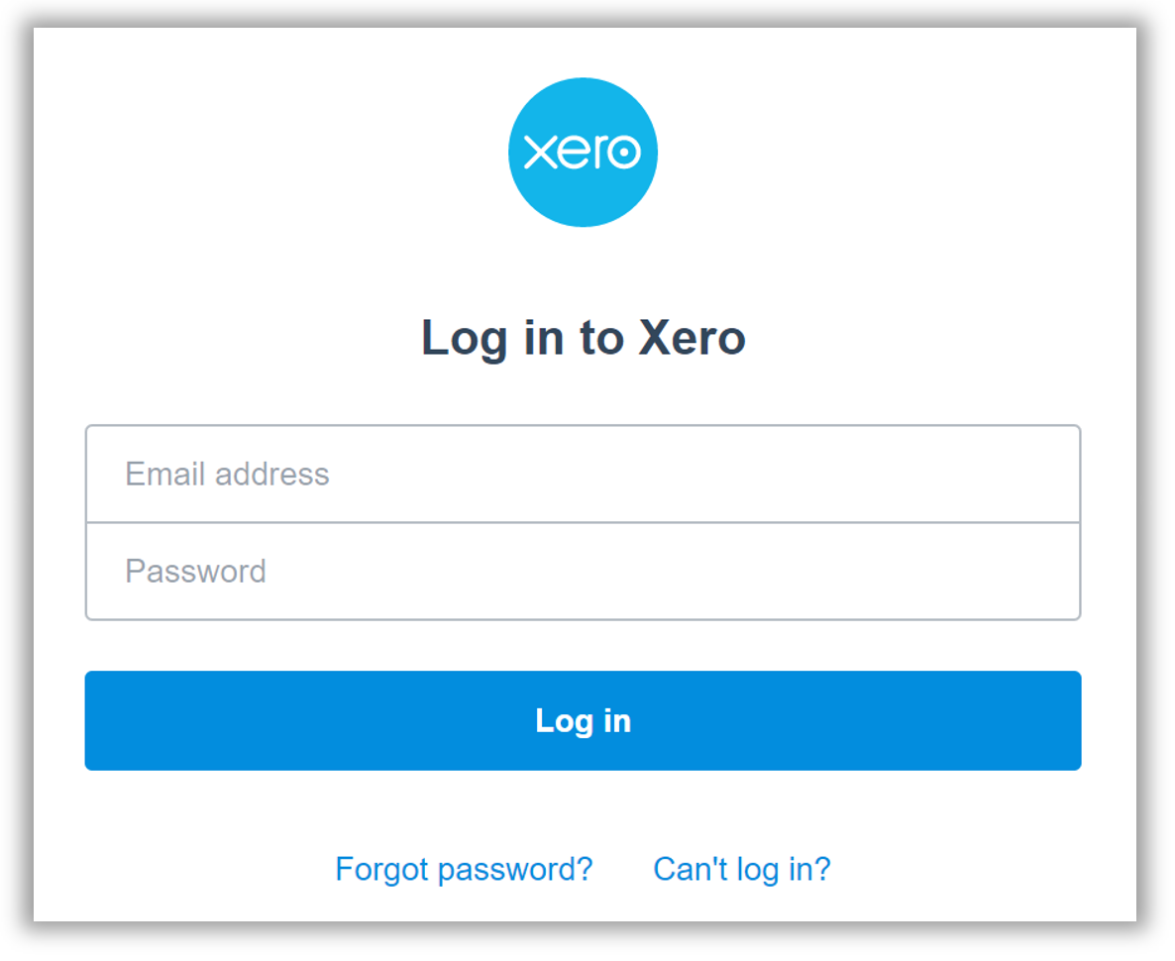Click the word Xero in the heading
Viewport: 1175px width, 961px height.
pos(692,338)
